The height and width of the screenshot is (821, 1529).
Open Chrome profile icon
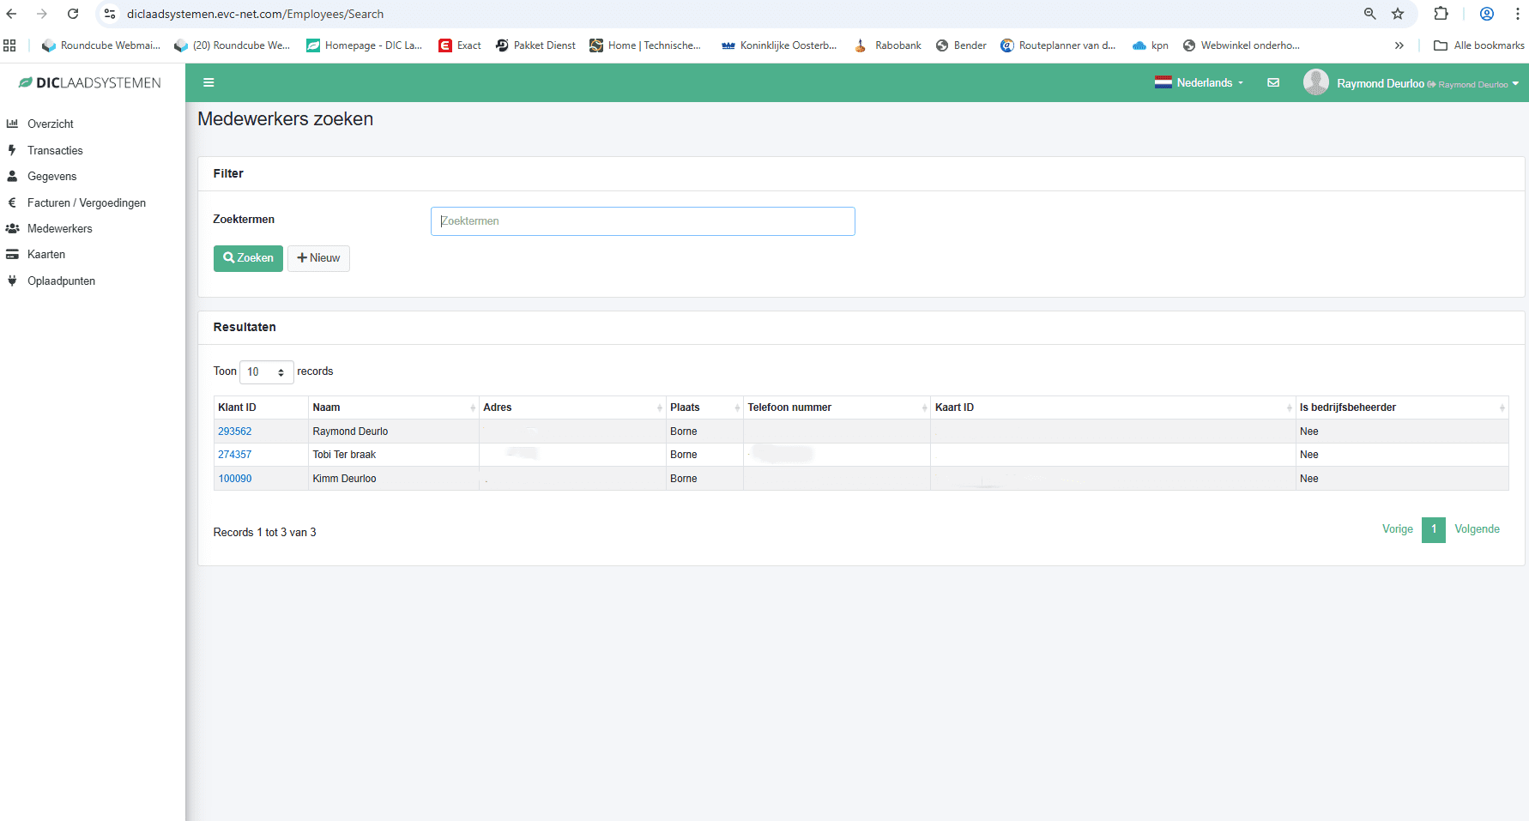point(1487,14)
